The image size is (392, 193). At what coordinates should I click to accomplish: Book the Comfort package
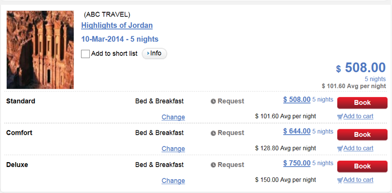pyautogui.click(x=362, y=135)
